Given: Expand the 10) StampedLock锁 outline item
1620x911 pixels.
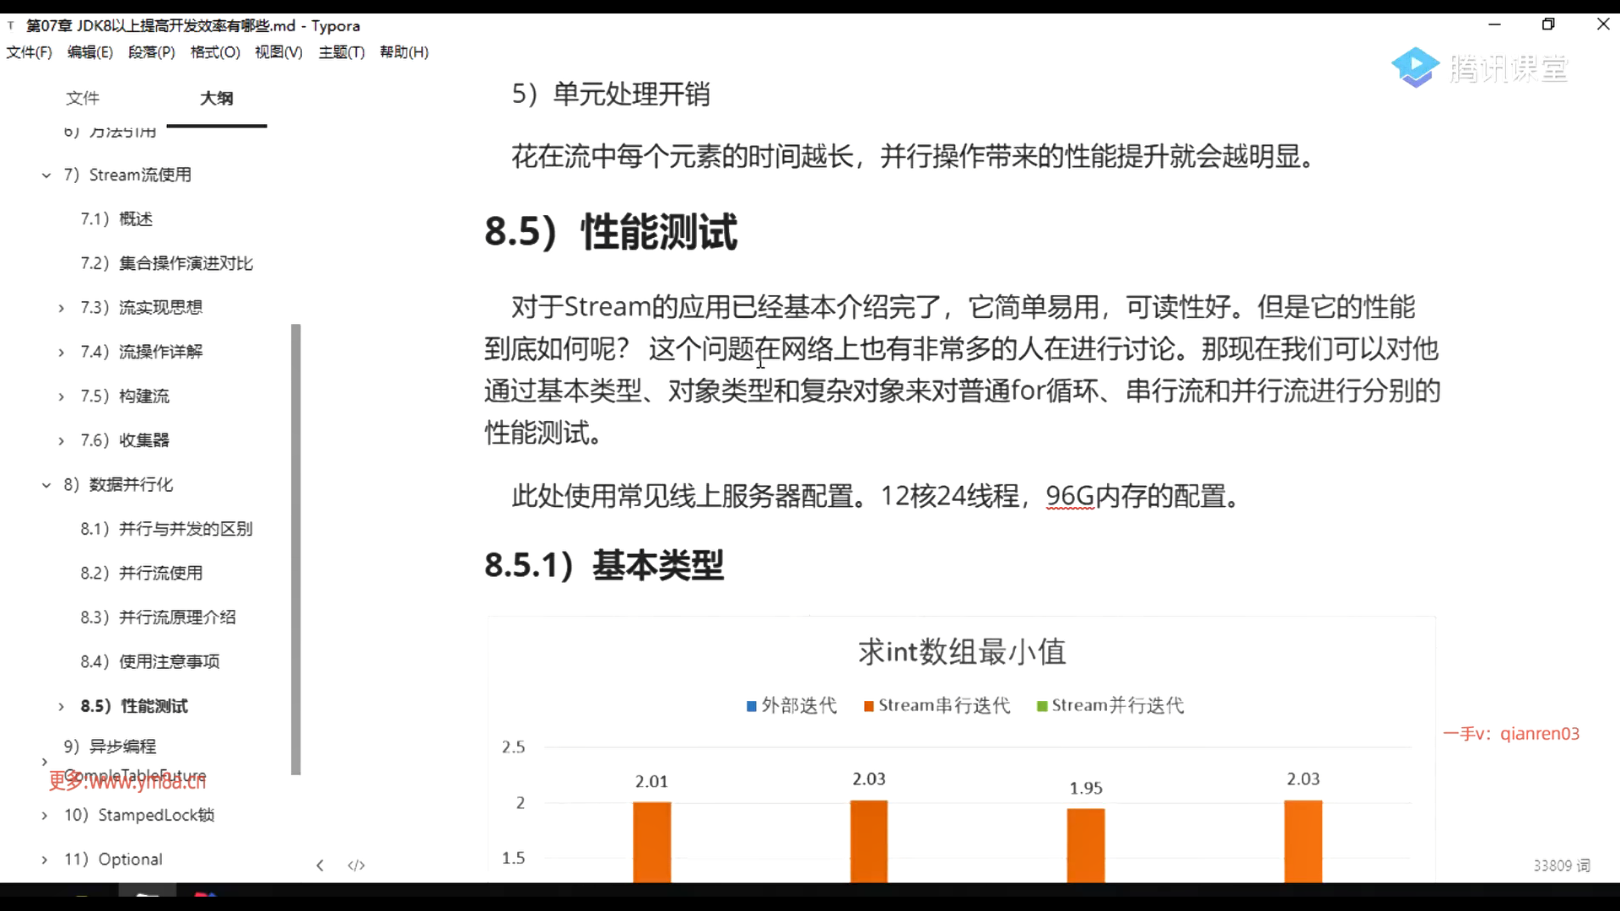Looking at the screenshot, I should (x=45, y=816).
